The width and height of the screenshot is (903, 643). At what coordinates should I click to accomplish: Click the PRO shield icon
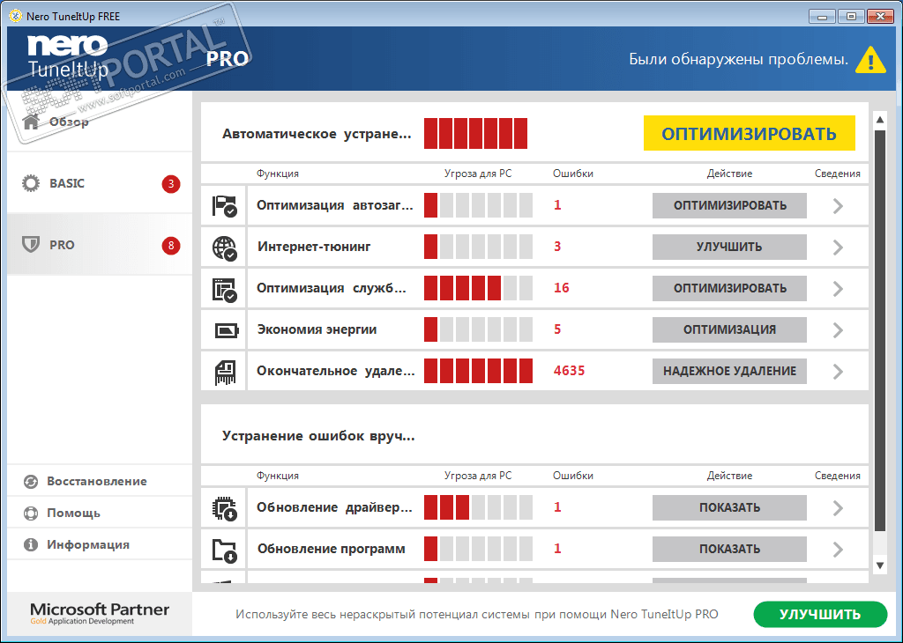pos(31,245)
